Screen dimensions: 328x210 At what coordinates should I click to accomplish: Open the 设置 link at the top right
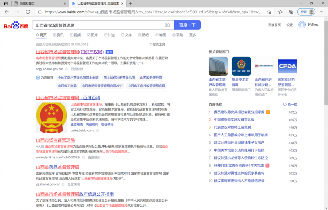[289, 25]
